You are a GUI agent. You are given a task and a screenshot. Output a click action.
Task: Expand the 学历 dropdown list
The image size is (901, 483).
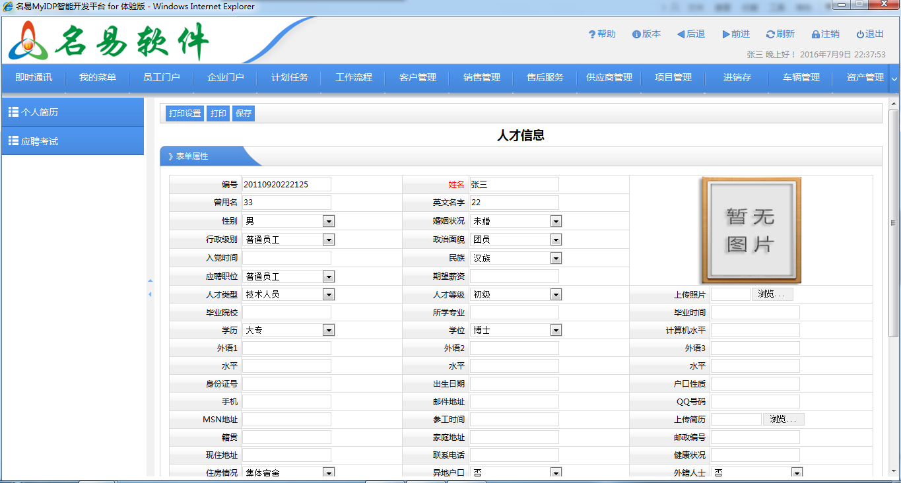click(328, 330)
